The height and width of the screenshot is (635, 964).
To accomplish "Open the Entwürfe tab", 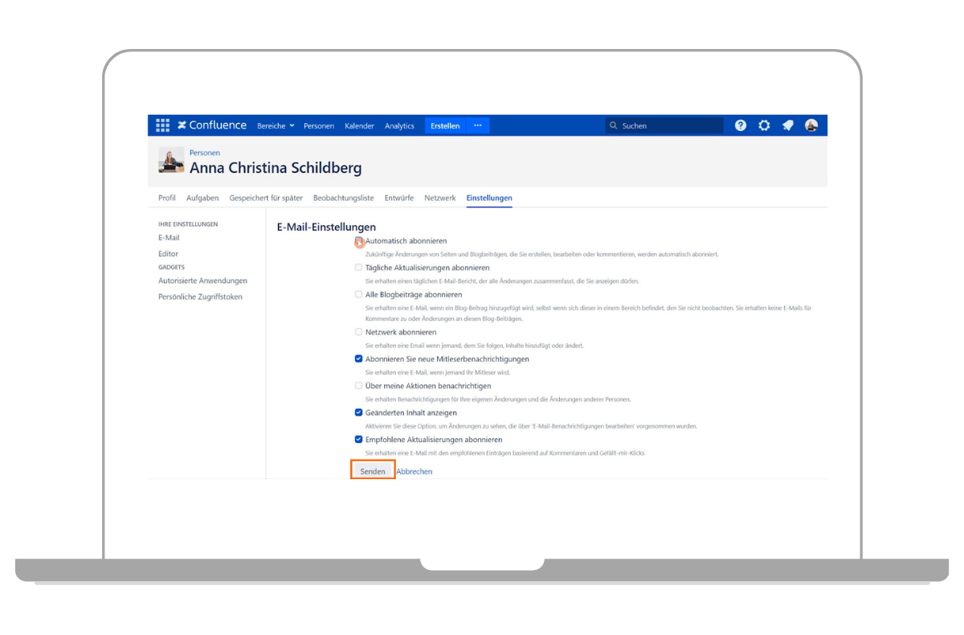I will 399,198.
